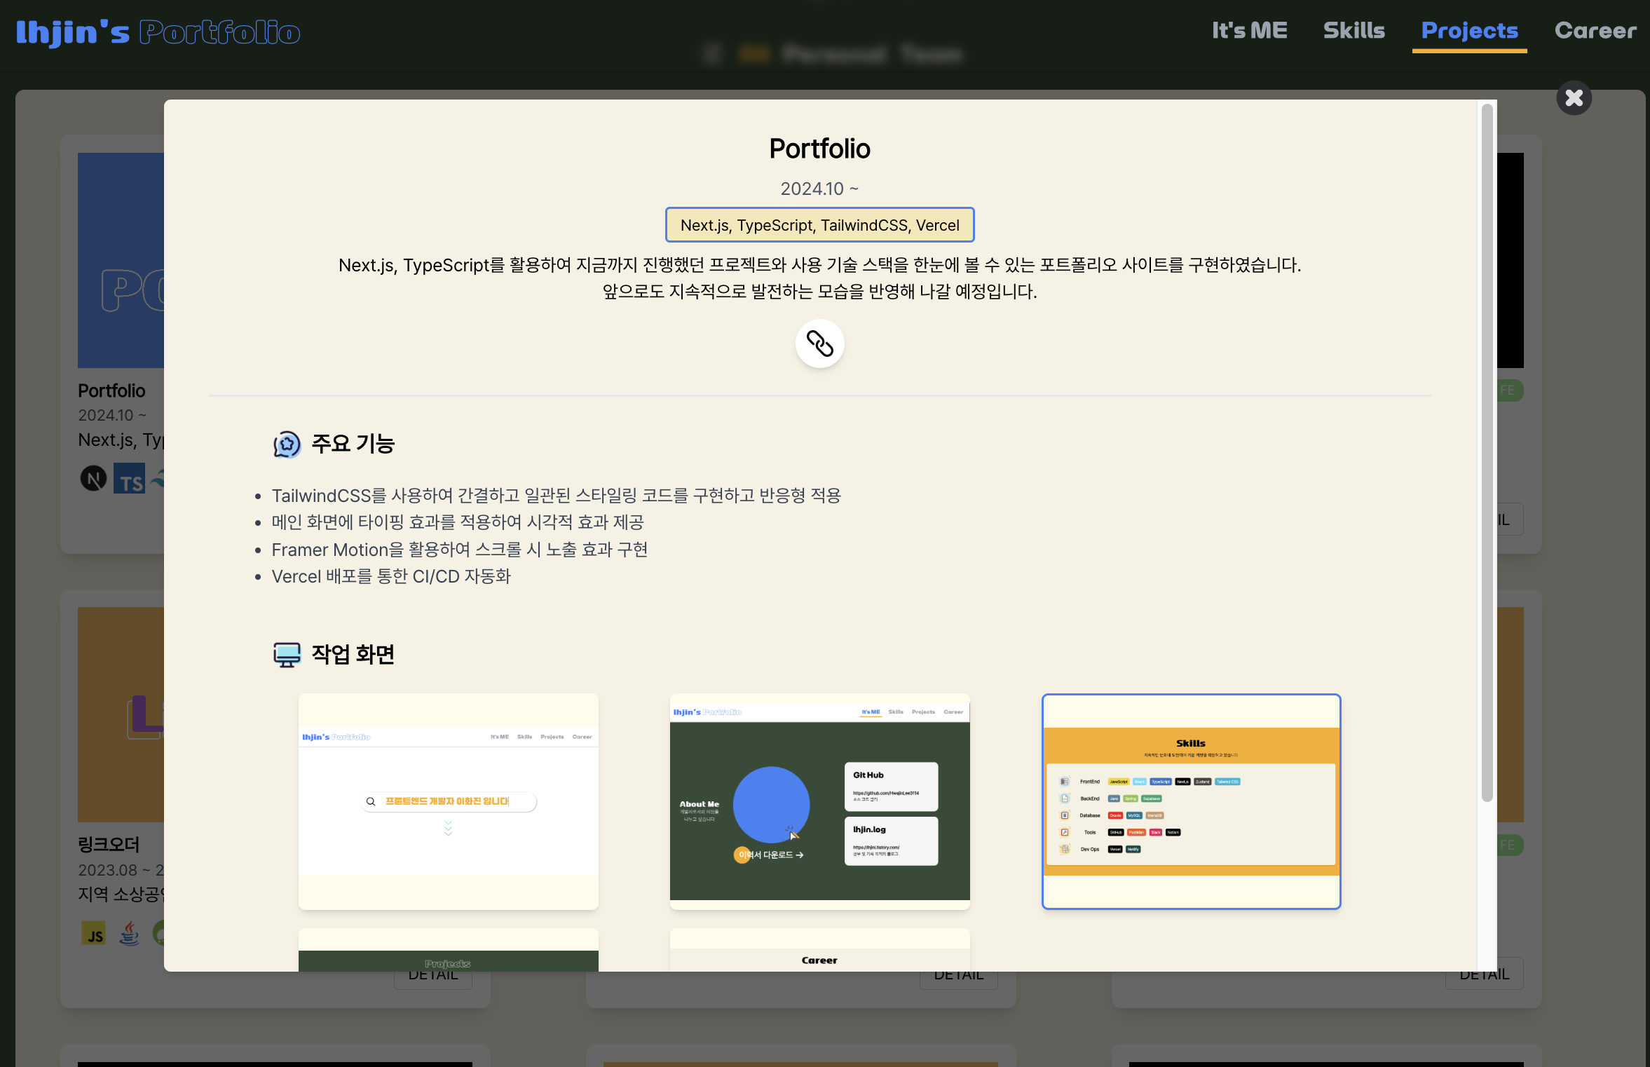Go to It's ME section
1650x1067 pixels.
coord(1249,31)
